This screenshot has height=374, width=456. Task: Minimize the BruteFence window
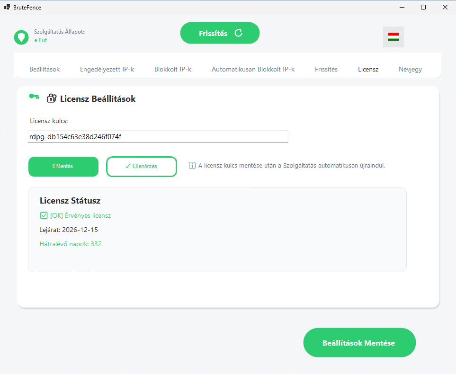point(402,7)
